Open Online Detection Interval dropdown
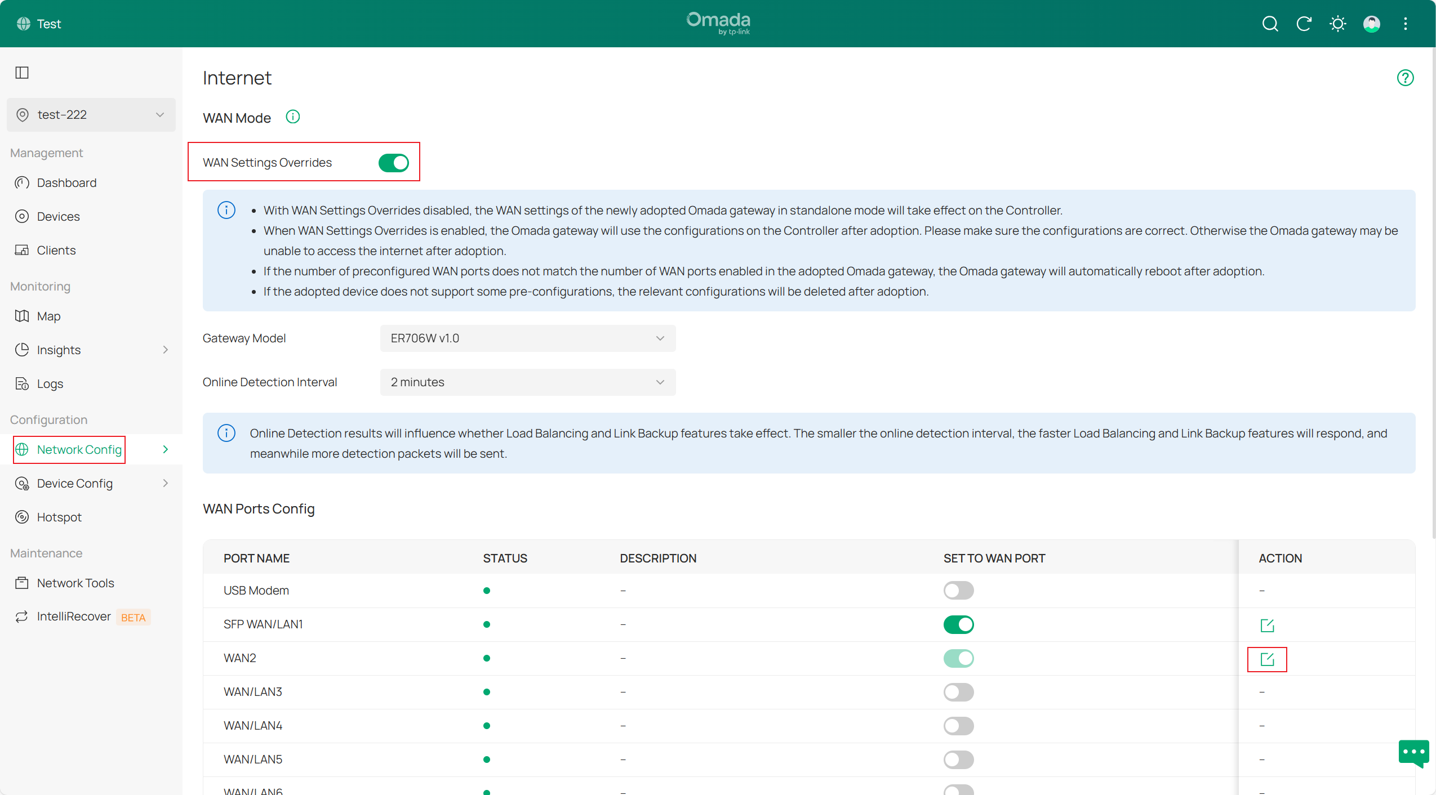 click(x=527, y=382)
